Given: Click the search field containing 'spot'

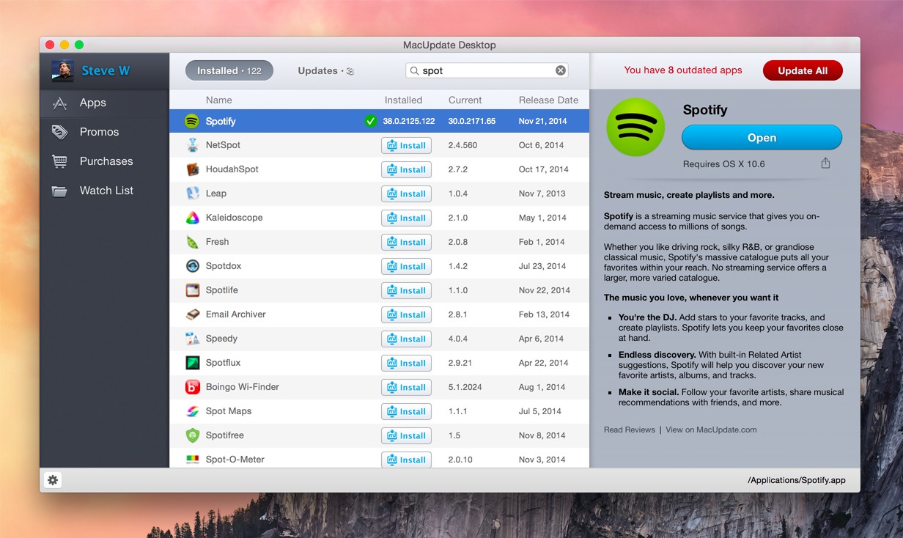Looking at the screenshot, I should point(487,70).
